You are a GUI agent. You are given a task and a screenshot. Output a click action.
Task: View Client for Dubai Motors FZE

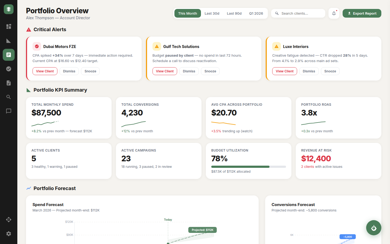(45, 71)
